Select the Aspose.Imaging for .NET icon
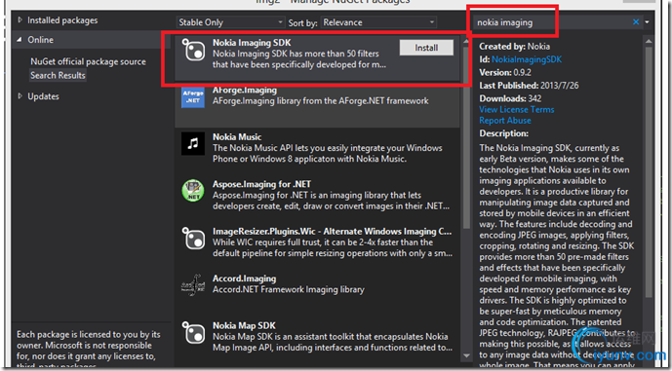672x371 pixels. click(193, 191)
